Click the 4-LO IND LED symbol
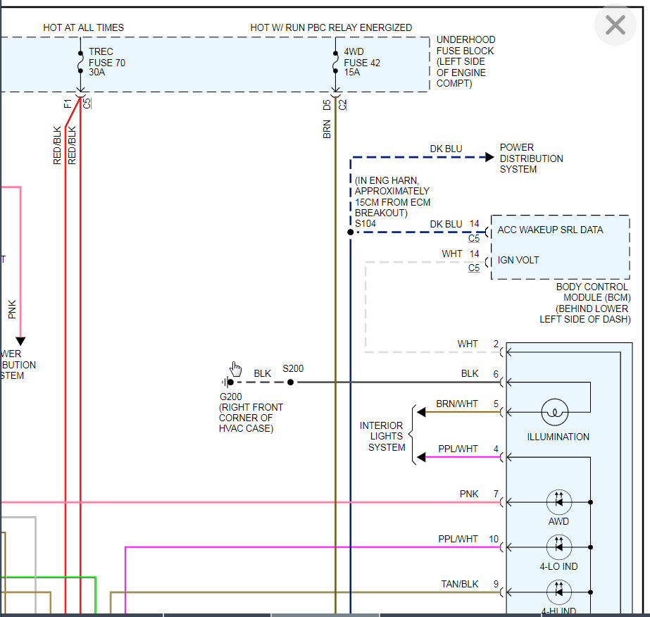This screenshot has height=617, width=650. [x=558, y=547]
